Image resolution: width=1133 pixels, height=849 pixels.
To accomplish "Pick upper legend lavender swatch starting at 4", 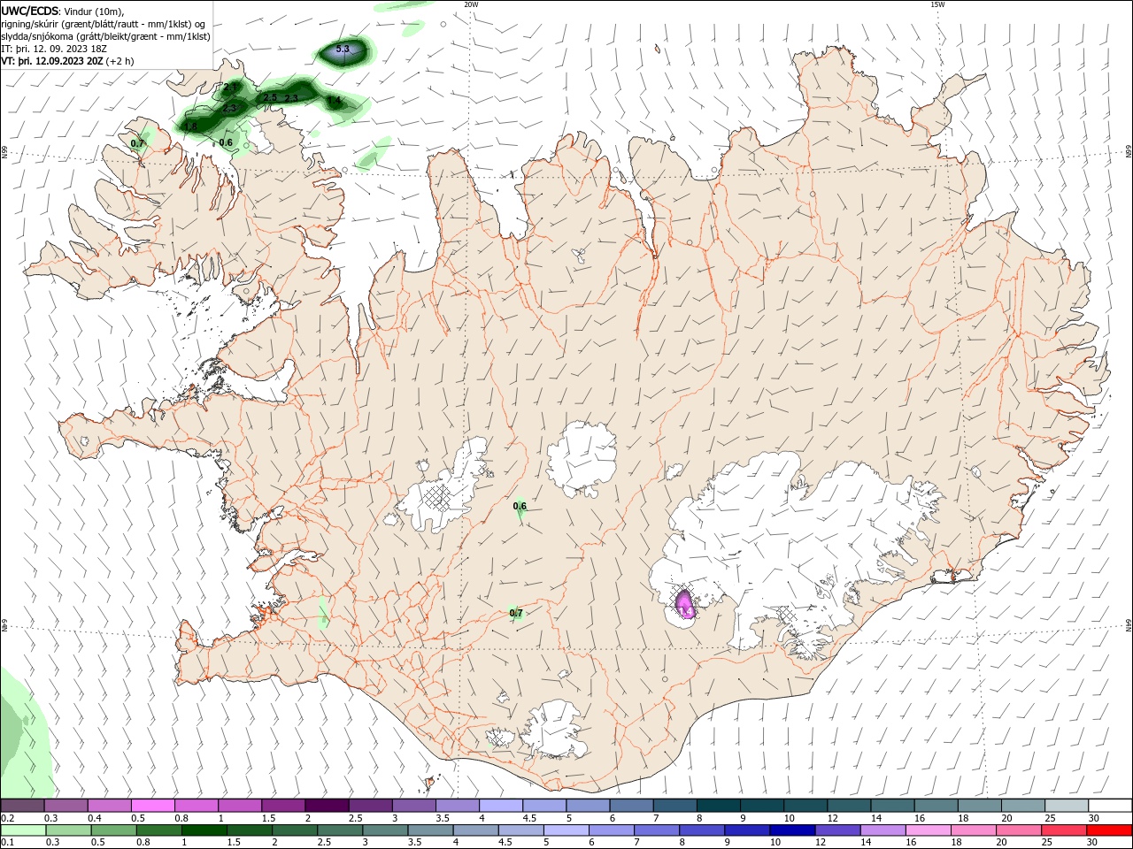I will (x=500, y=806).
